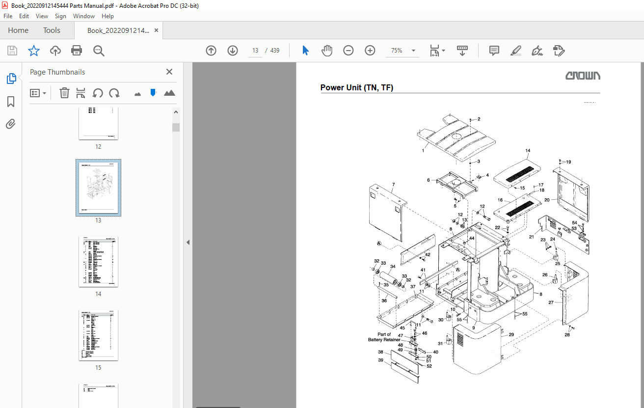Click the cloud upload icon

[55, 51]
